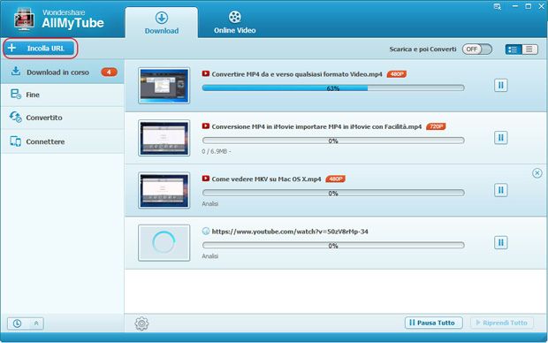This screenshot has height=343, width=548.
Task: Open settings gear icon
Action: click(x=141, y=324)
